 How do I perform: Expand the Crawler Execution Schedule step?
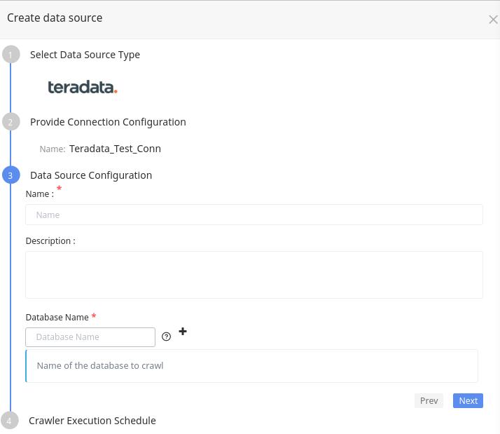pyautogui.click(x=92, y=421)
